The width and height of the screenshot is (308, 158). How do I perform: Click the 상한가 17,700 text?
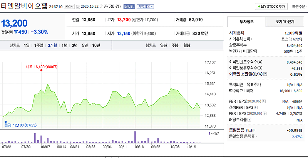click(145, 20)
